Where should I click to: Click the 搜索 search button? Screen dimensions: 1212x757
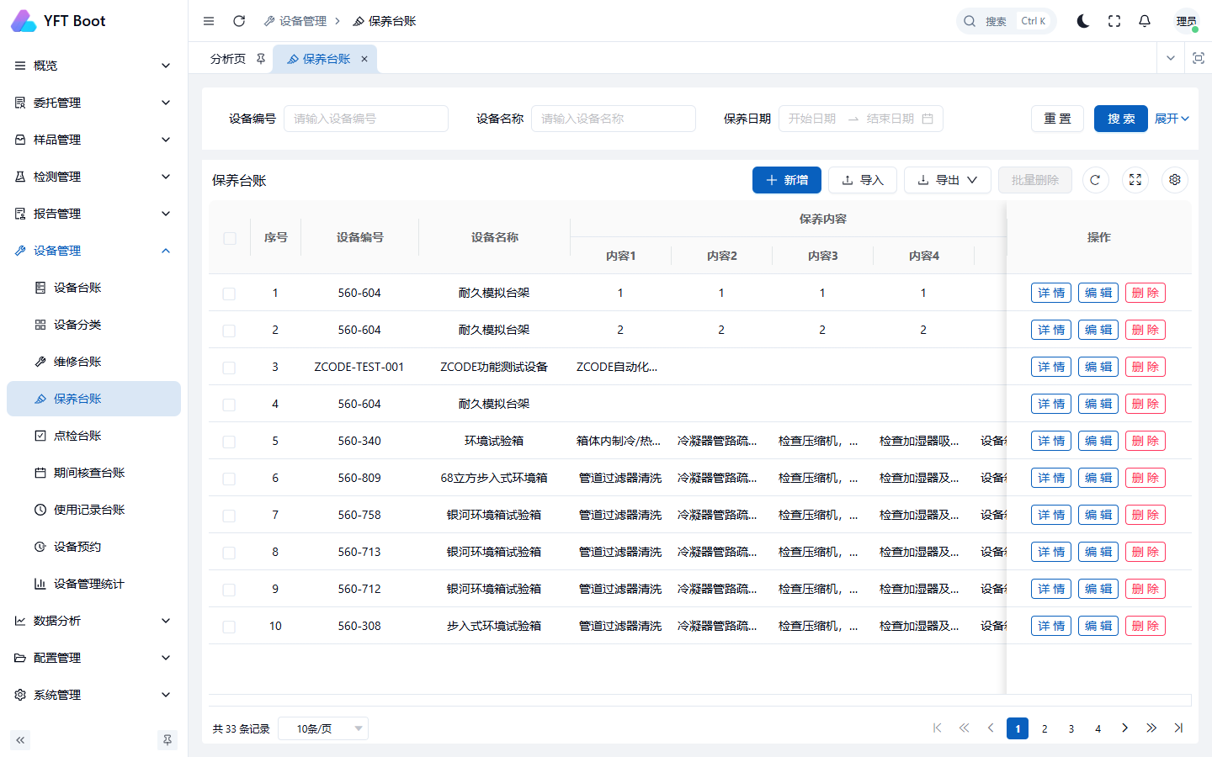point(1121,119)
